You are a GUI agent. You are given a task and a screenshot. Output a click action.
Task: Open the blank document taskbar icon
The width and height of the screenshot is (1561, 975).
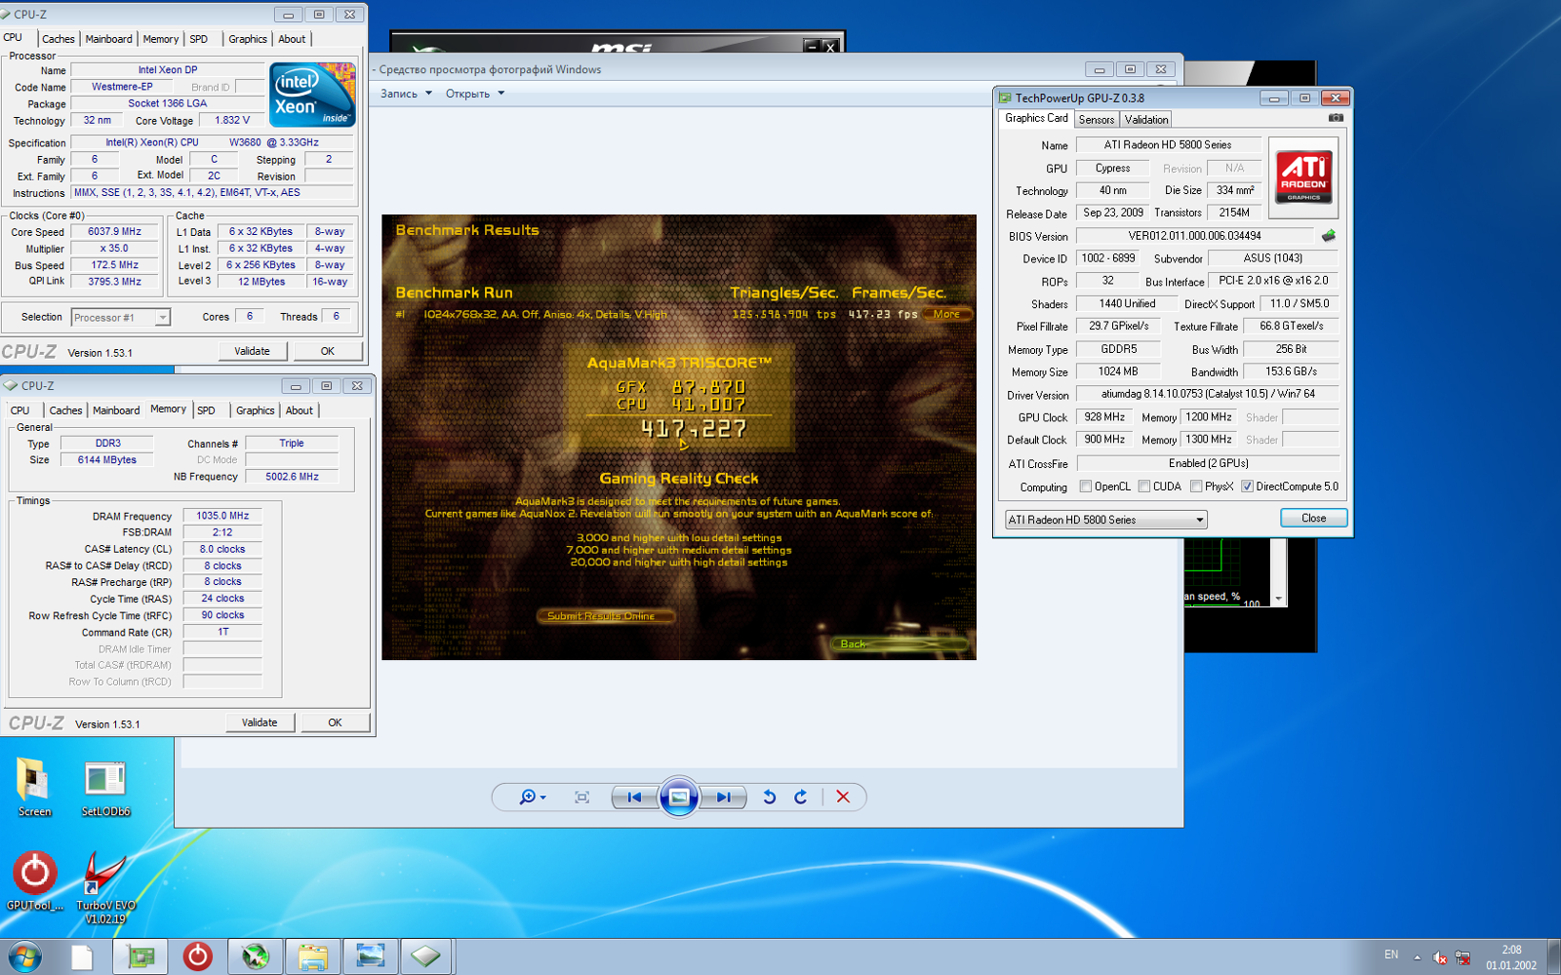tap(82, 956)
